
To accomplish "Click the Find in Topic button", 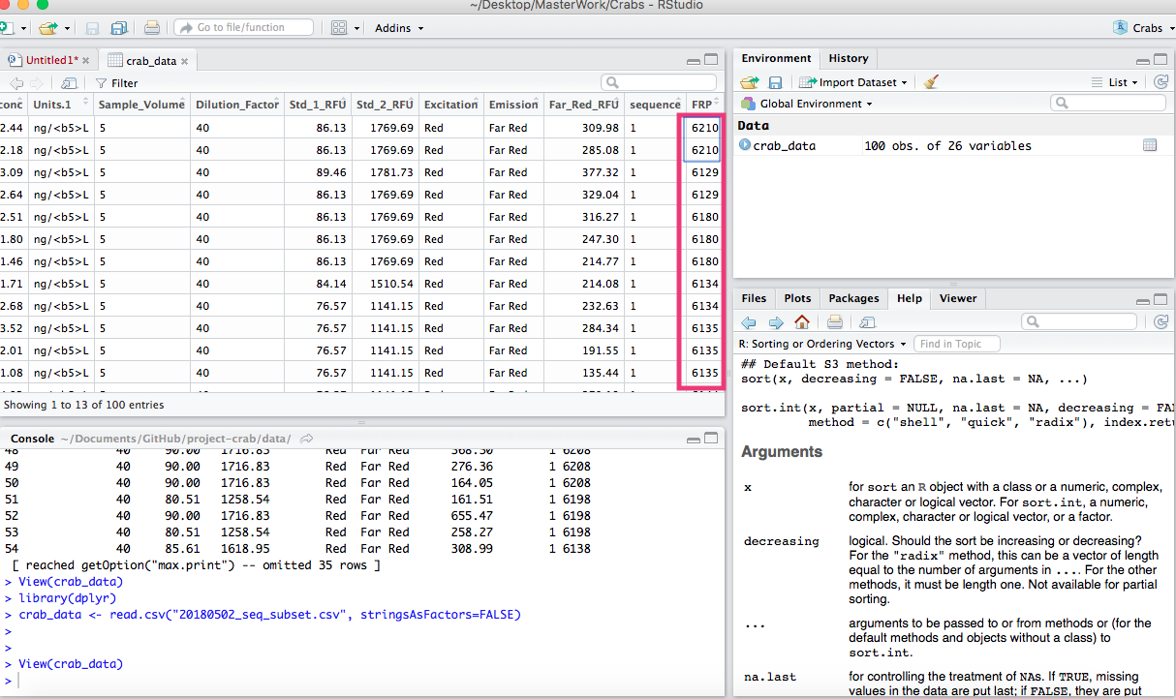I will pos(956,344).
